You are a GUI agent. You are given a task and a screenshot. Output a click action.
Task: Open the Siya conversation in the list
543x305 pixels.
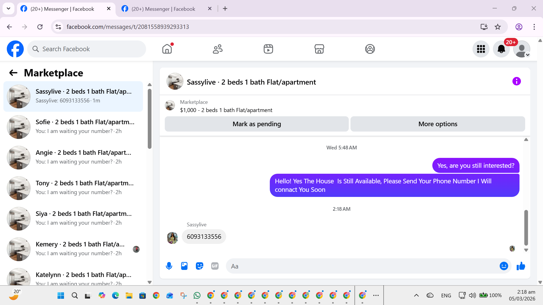tap(73, 219)
